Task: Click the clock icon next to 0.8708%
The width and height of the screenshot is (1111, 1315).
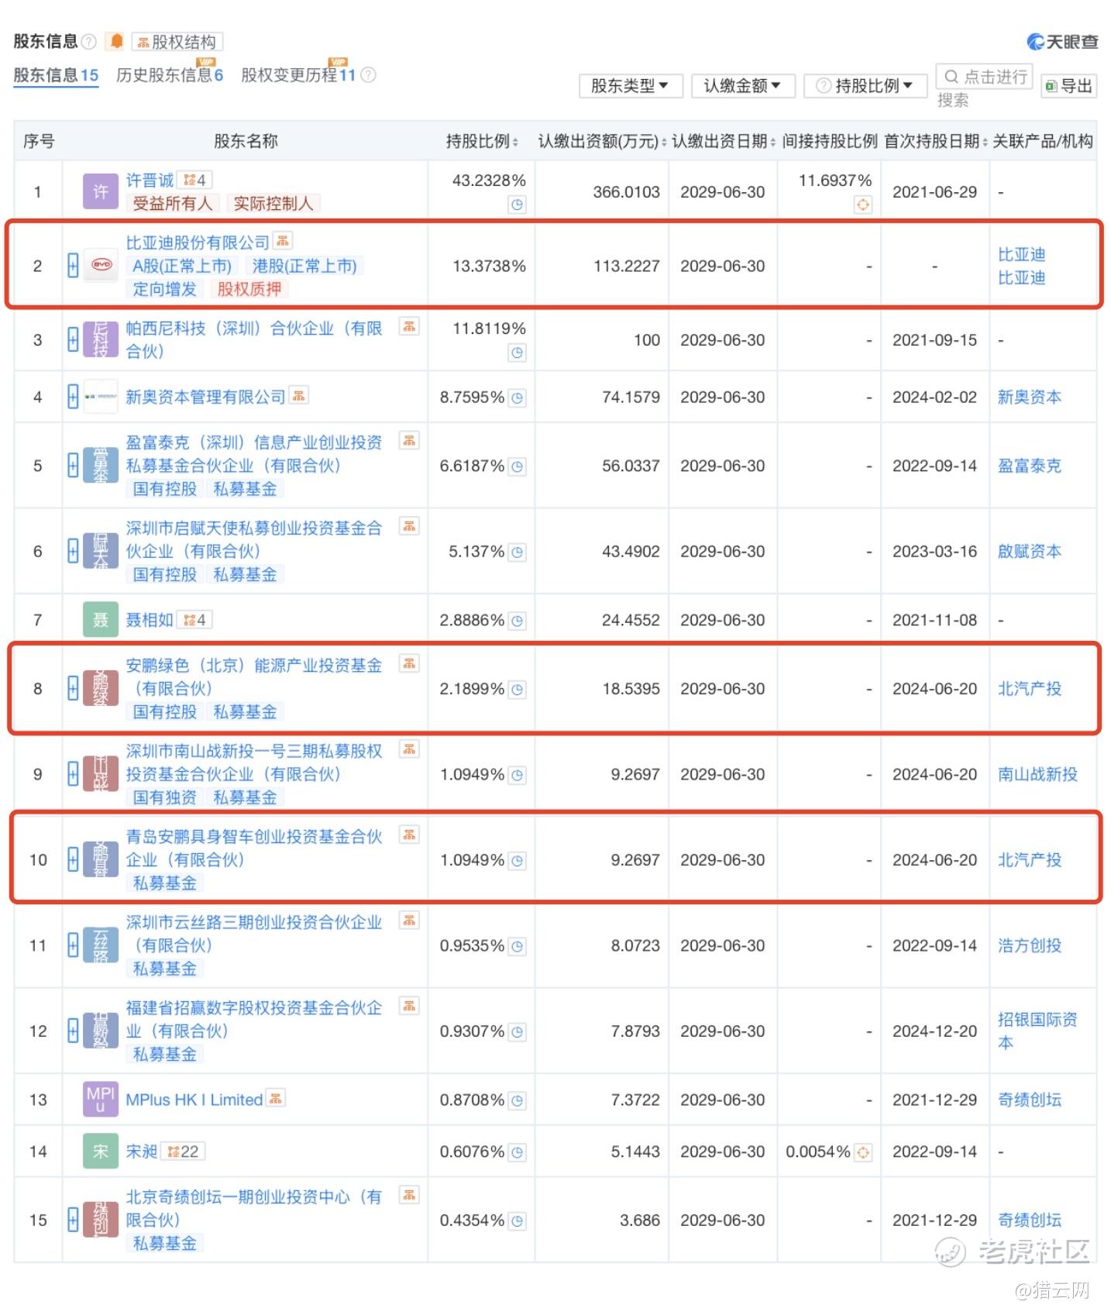Action: click(x=518, y=1100)
